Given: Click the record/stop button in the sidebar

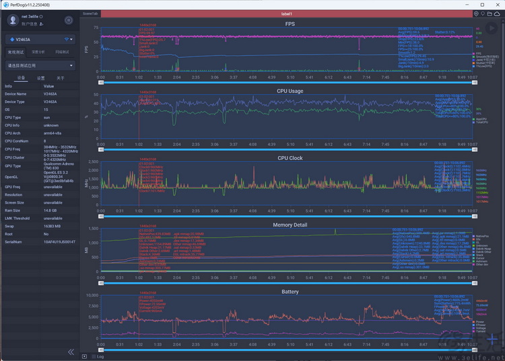Looking at the screenshot, I should [68, 20].
